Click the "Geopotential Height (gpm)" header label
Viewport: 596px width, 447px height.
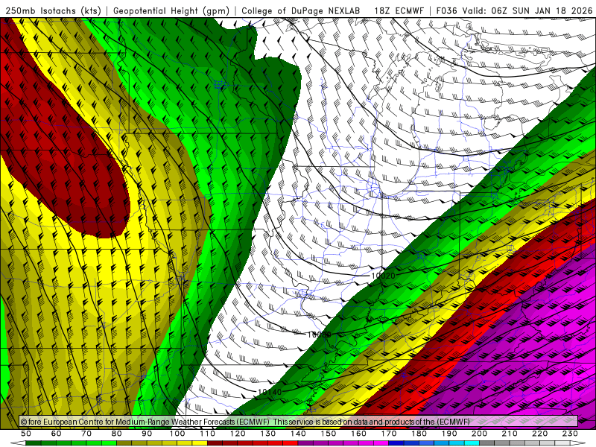point(171,10)
